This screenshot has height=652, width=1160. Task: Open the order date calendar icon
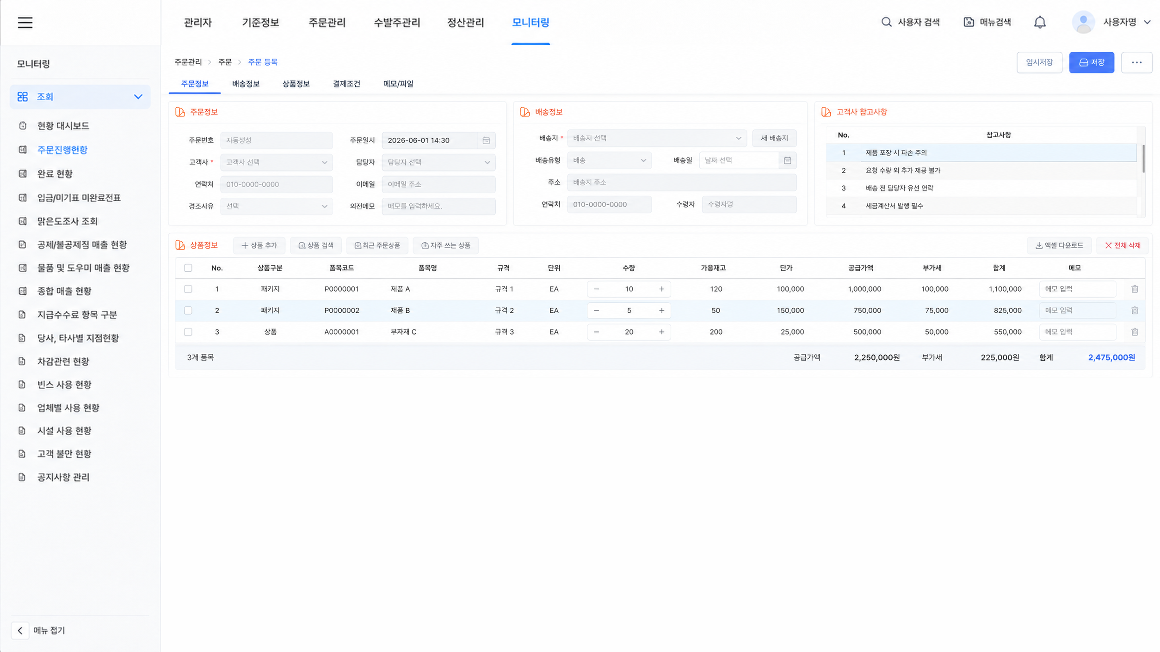[486, 140]
